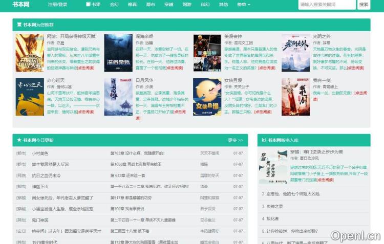384x244 pixels.
Task: Click the bookshelf icon beside 书架
Action: 88,5
